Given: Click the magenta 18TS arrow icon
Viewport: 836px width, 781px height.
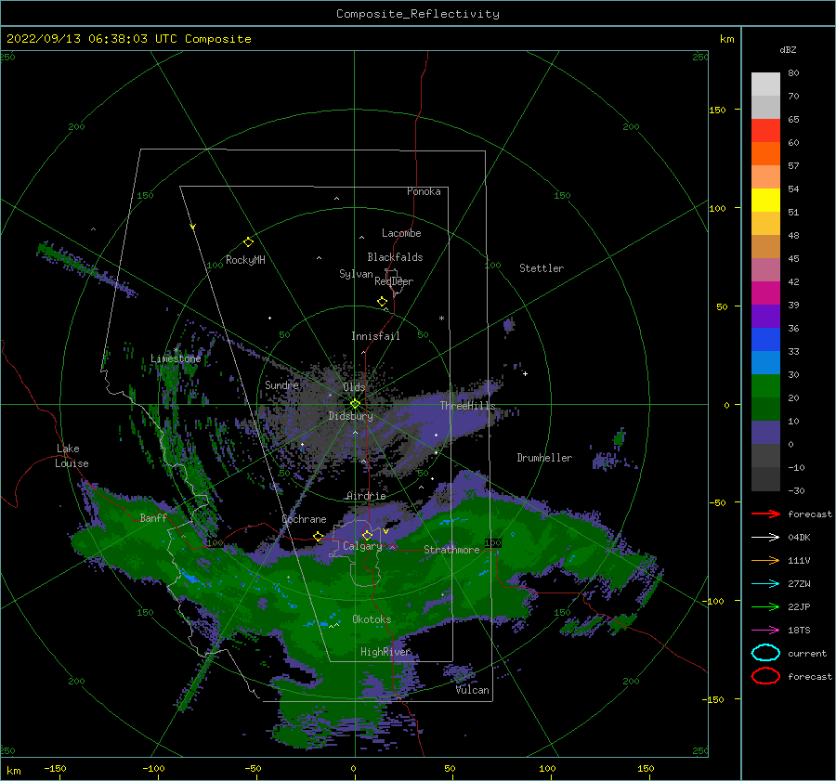Looking at the screenshot, I should coord(765,631).
